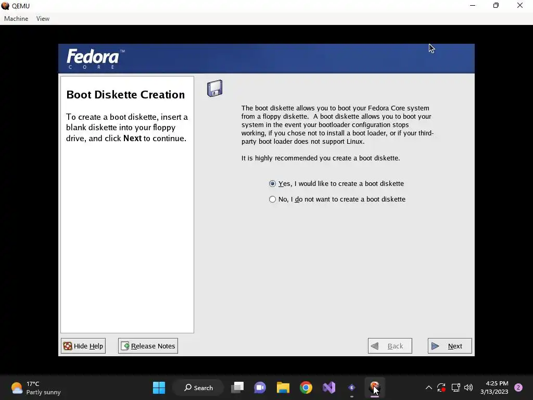This screenshot has height=400, width=533.
Task: Launch the Chat app from taskbar
Action: click(x=260, y=387)
